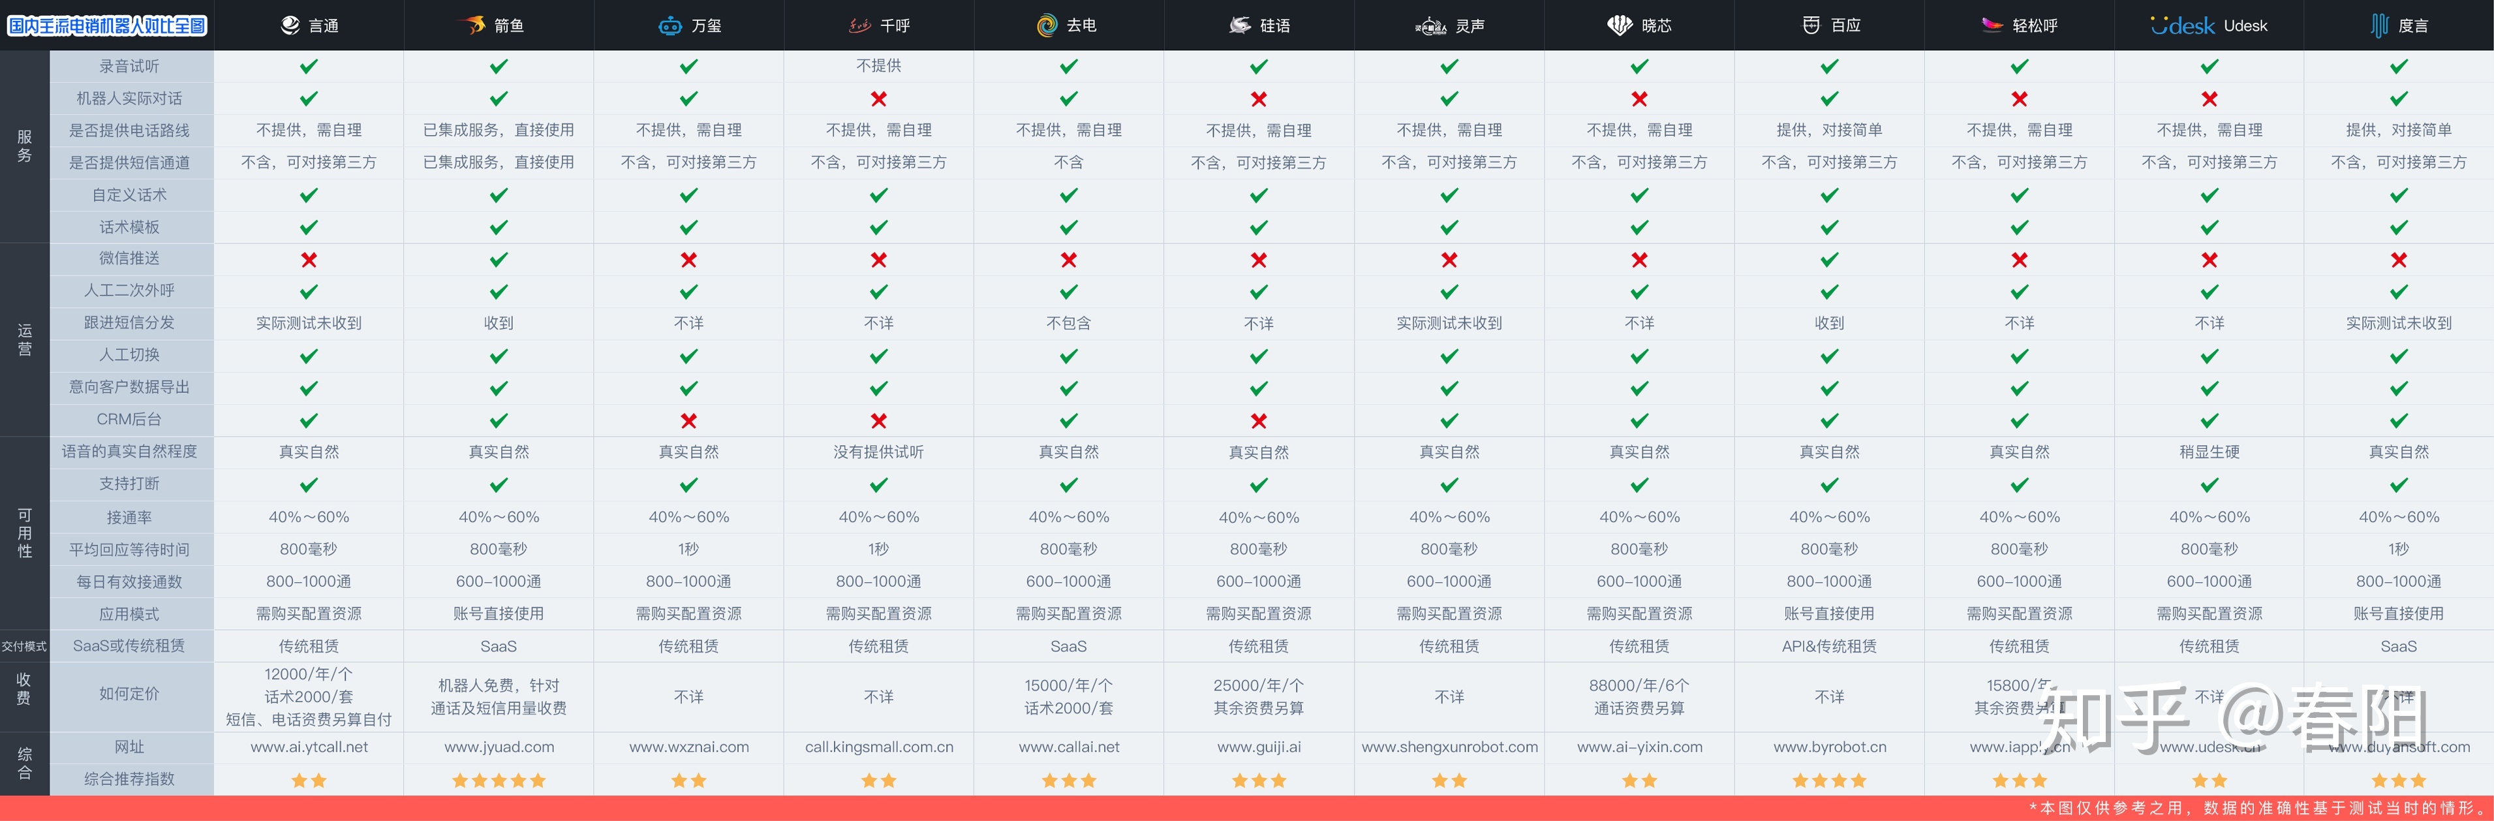Viewport: 2494px width, 821px height.
Task: Click the 言通 logo icon in header
Action: click(x=290, y=25)
